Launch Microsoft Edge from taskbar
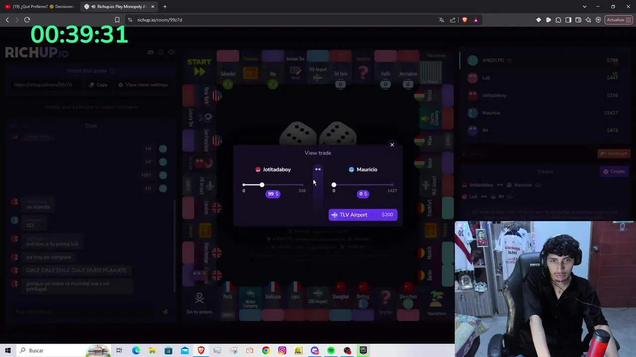The image size is (636, 357). coord(136,351)
